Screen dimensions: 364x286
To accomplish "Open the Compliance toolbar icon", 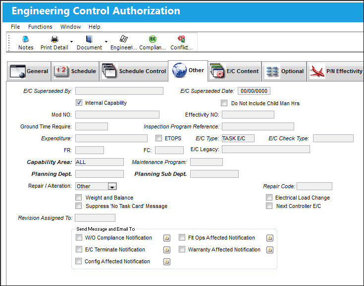I will [x=153, y=39].
